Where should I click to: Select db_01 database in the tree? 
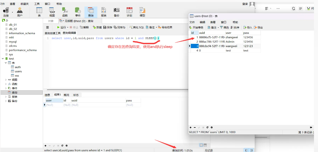click(13, 25)
